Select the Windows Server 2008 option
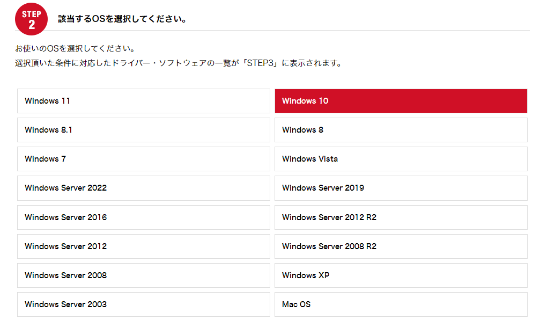Screen dimensions: 533x327 pyautogui.click(x=143, y=275)
